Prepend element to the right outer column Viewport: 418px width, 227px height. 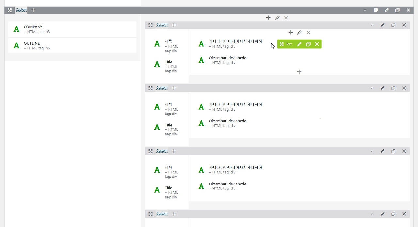pos(268,18)
